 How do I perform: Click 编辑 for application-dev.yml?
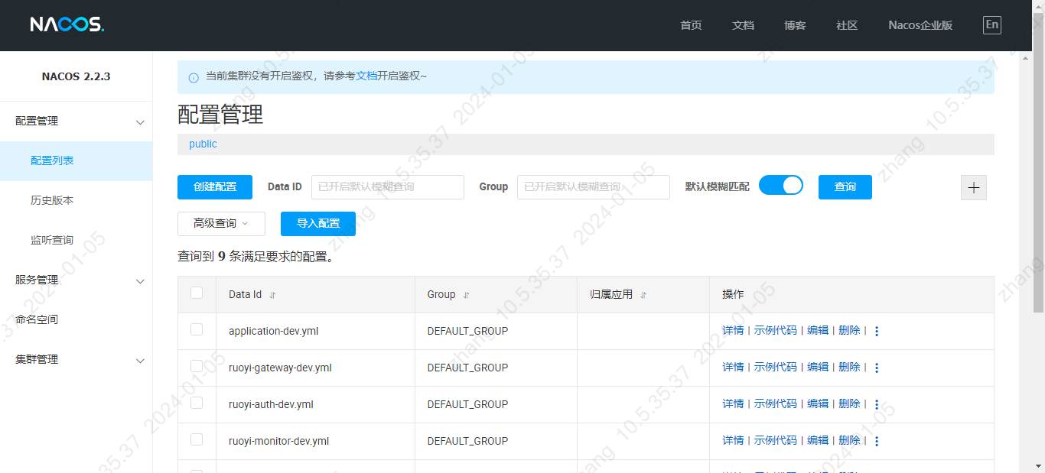[818, 331]
